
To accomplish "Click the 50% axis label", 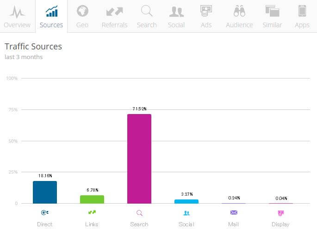I will pyautogui.click(x=13, y=141).
